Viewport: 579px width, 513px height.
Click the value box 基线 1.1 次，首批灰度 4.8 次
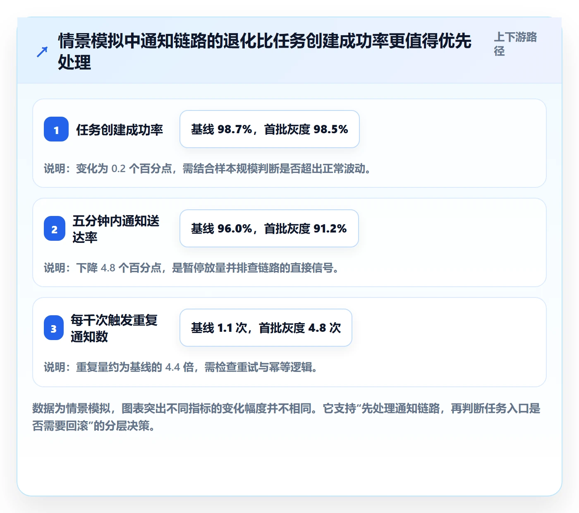tap(266, 328)
